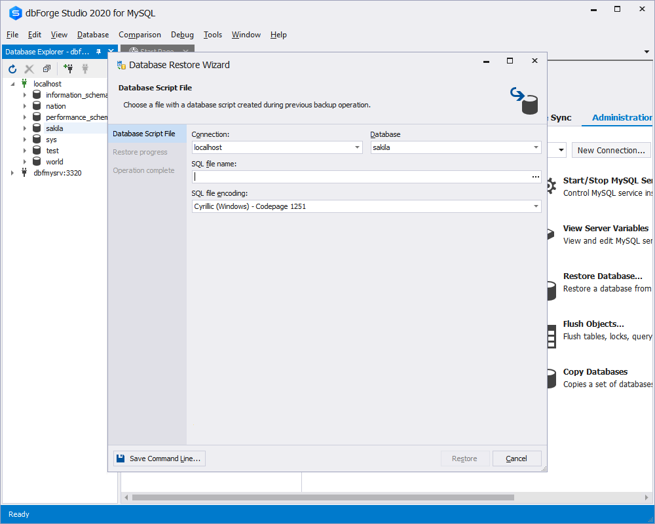Open dropdown left of New Connection button
Image resolution: width=655 pixels, height=524 pixels.
pos(561,150)
